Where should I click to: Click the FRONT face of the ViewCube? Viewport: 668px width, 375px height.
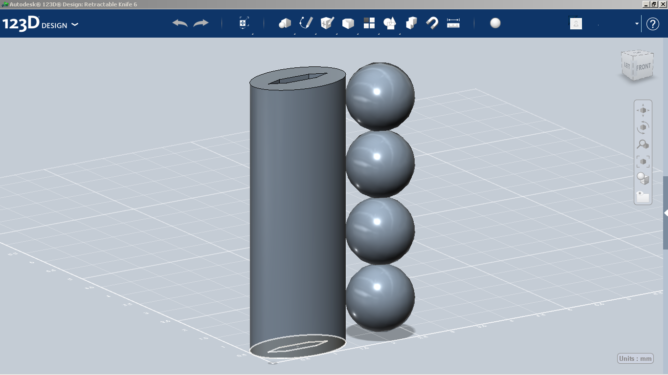[x=643, y=66]
